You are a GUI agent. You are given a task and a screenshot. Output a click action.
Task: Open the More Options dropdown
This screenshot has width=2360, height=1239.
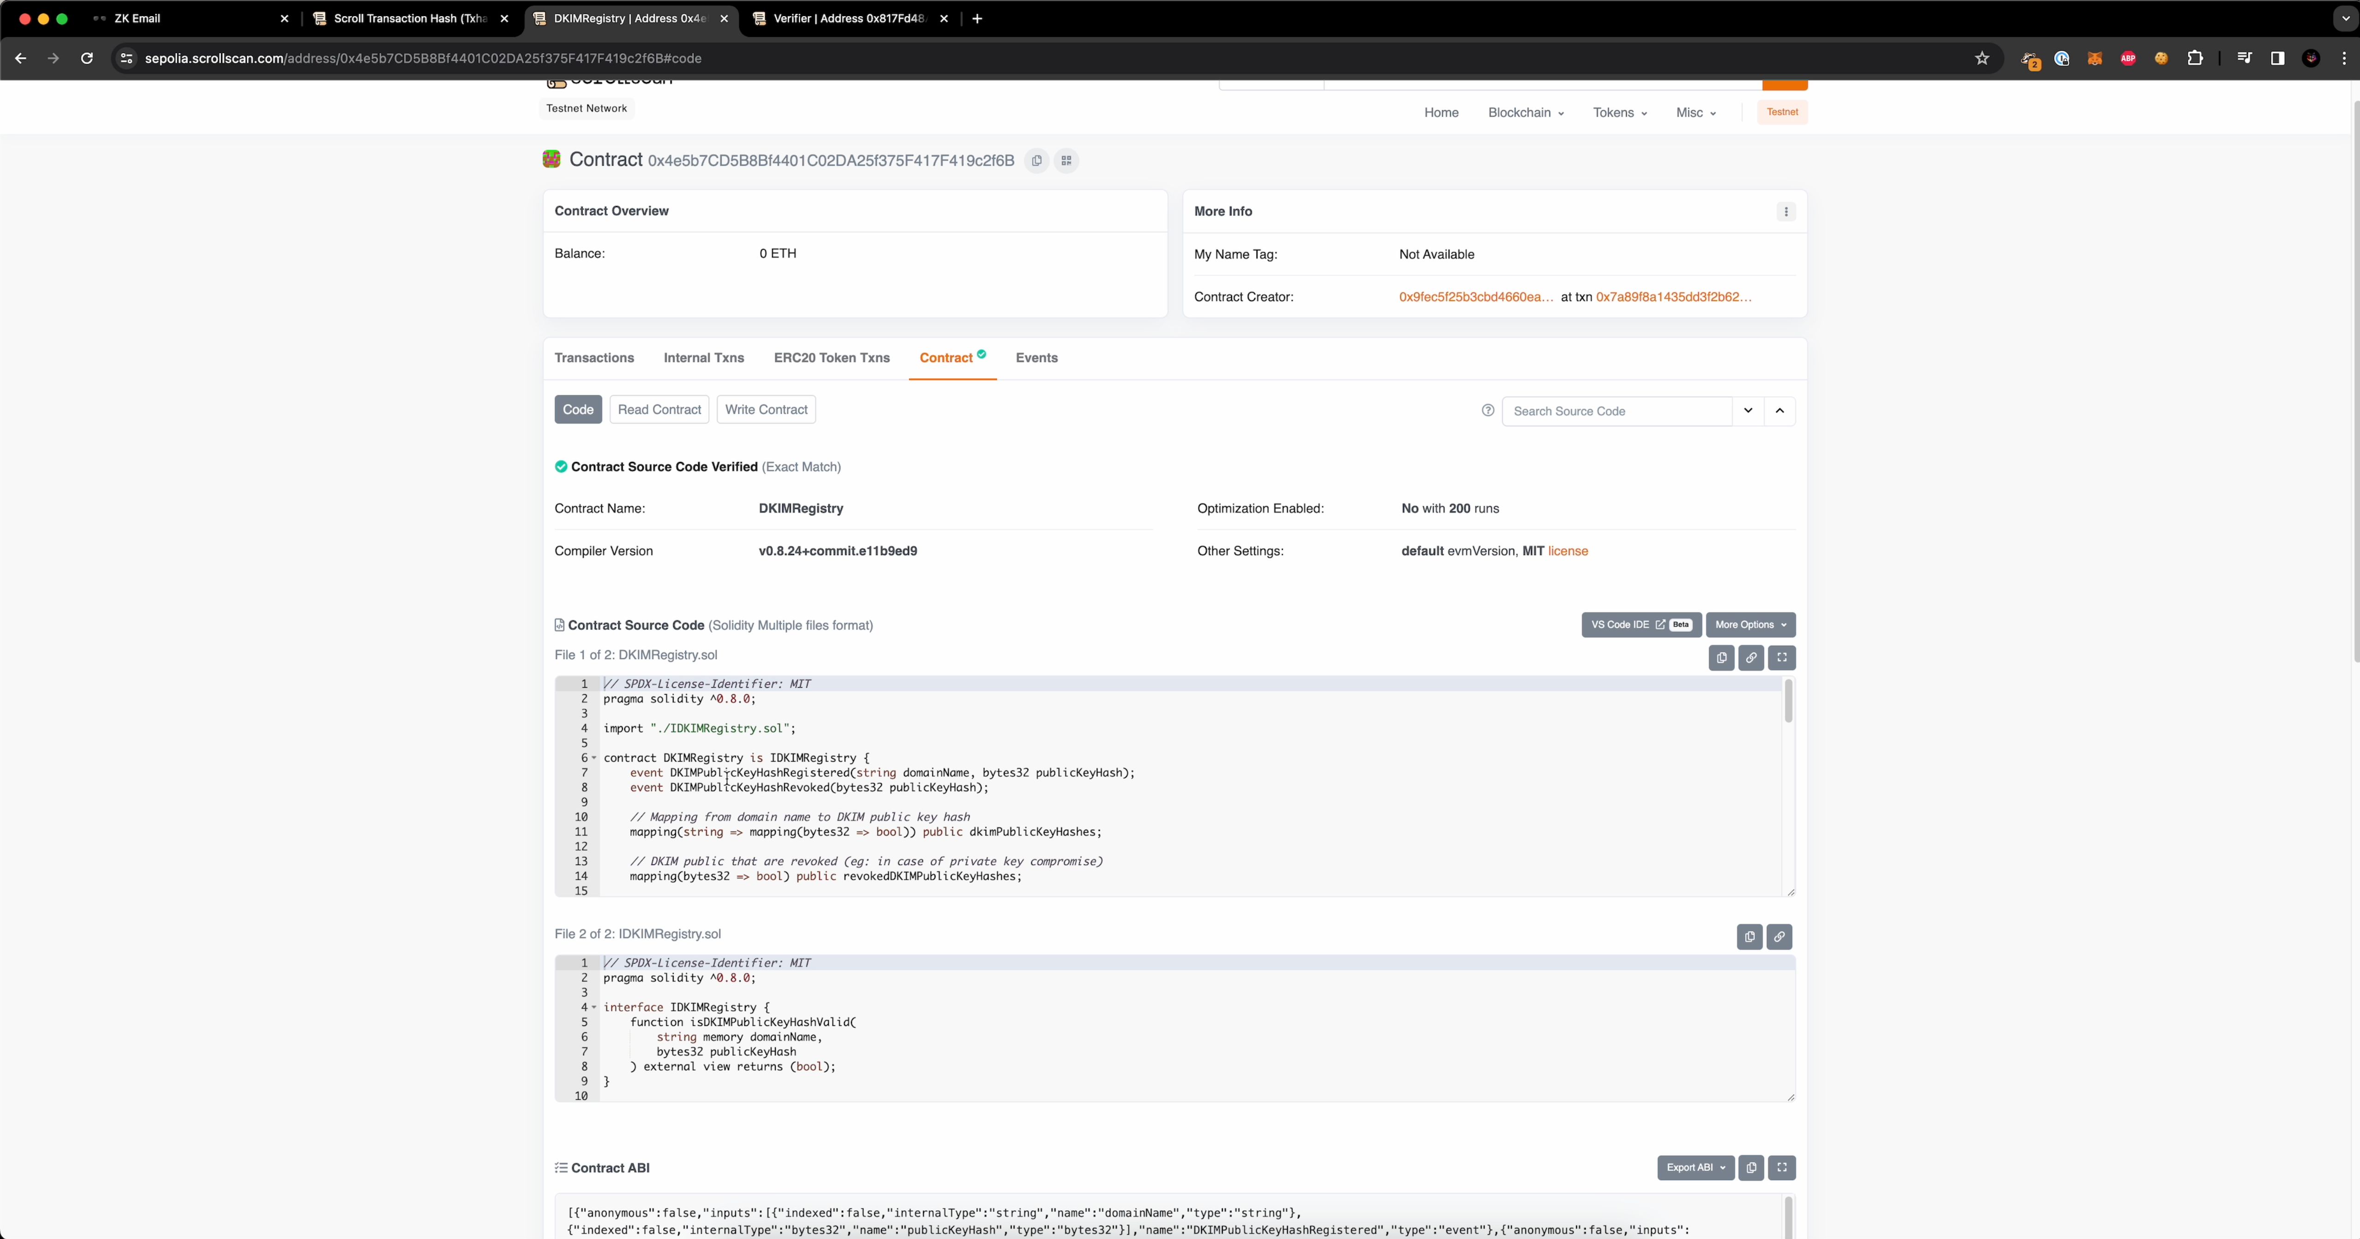pos(1750,625)
